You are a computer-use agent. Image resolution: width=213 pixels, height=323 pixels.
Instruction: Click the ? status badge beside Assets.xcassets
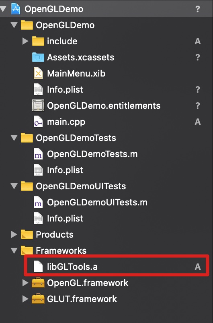pyautogui.click(x=198, y=57)
